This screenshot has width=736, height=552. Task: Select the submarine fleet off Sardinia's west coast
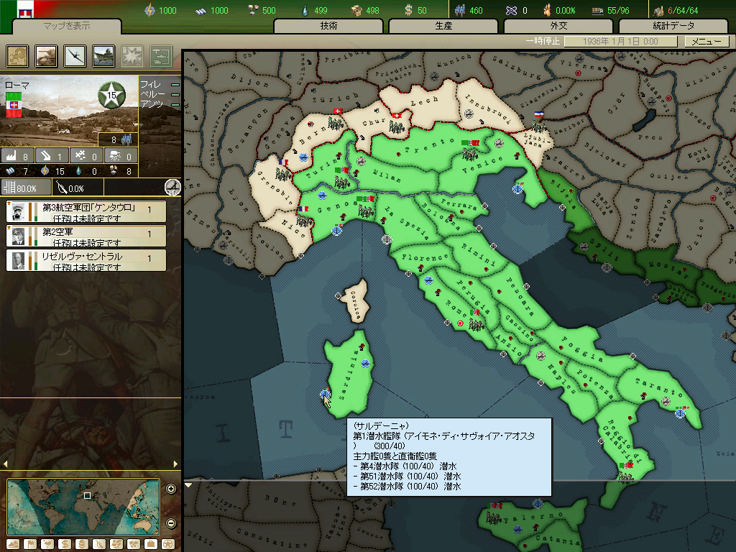[325, 394]
